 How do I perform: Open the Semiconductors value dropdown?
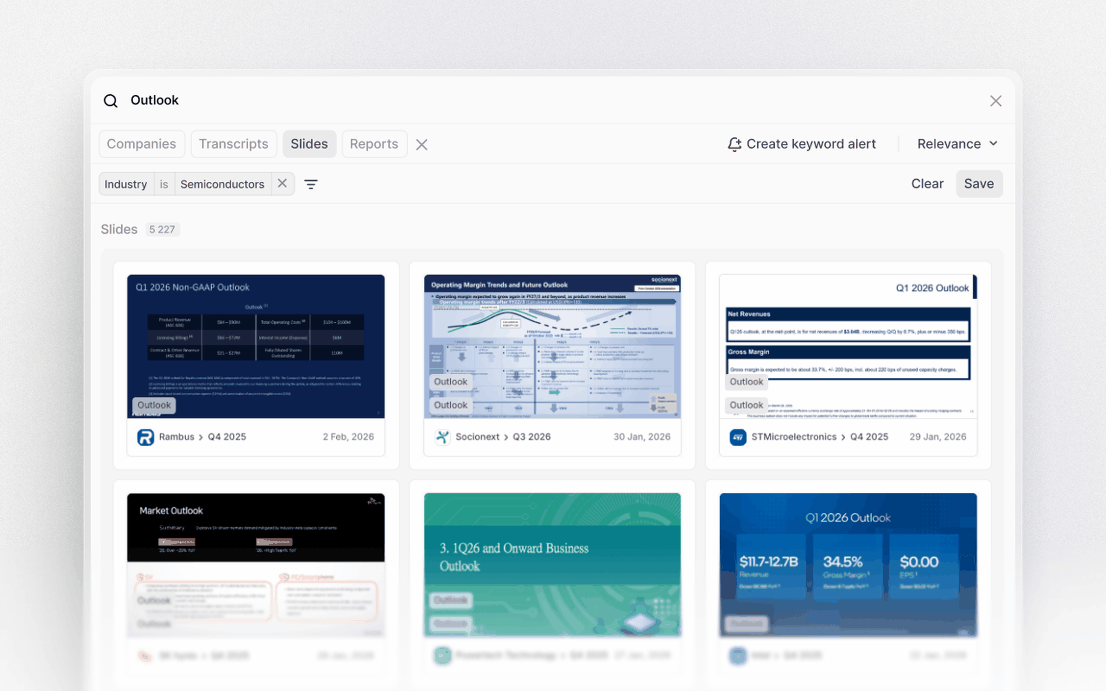222,184
